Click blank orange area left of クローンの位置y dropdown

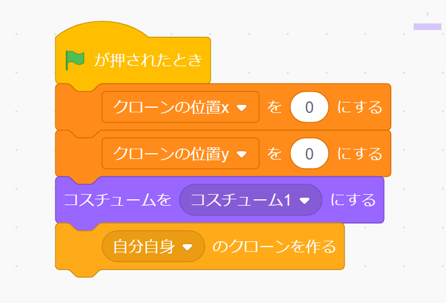[x=78, y=156]
